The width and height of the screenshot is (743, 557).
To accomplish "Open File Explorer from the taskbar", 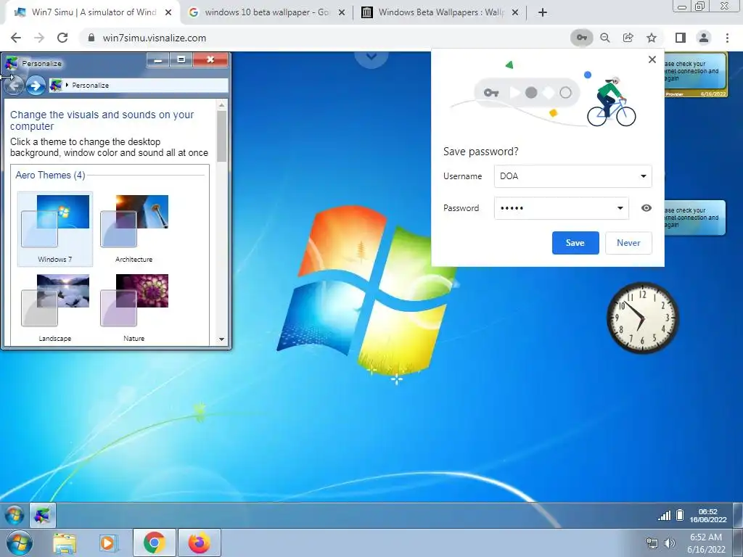I will click(65, 543).
